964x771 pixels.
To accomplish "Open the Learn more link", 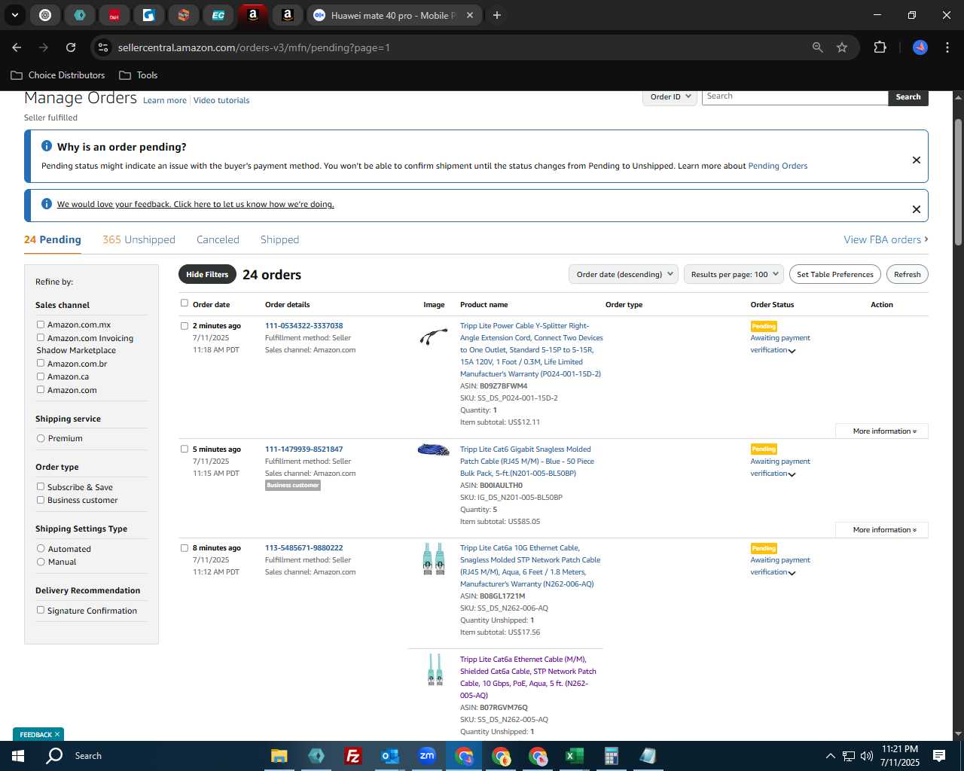I will 165,100.
